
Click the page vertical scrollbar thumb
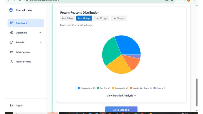pos(197,92)
